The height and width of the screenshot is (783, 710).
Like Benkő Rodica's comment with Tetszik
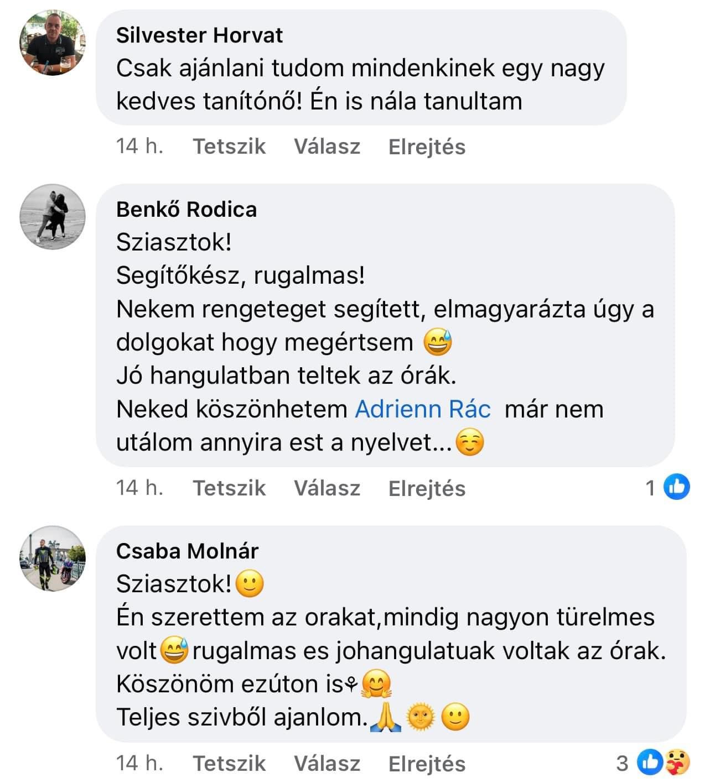click(229, 488)
